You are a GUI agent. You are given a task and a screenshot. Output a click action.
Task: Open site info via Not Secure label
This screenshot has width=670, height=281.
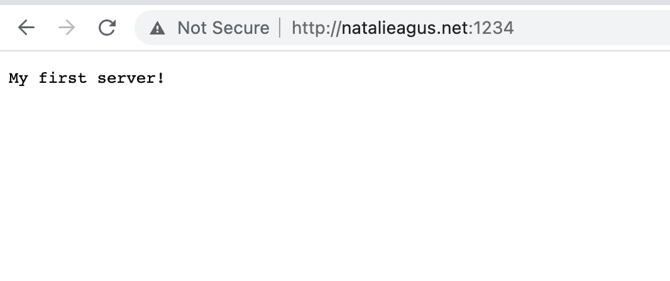pyautogui.click(x=223, y=28)
